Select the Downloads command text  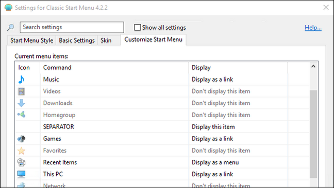pyautogui.click(x=58, y=103)
